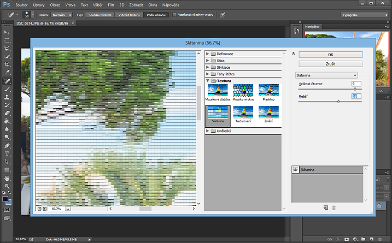Image resolution: width=392 pixels, height=243 pixels.
Task: Open the Vrstva menu
Action: 70,5
